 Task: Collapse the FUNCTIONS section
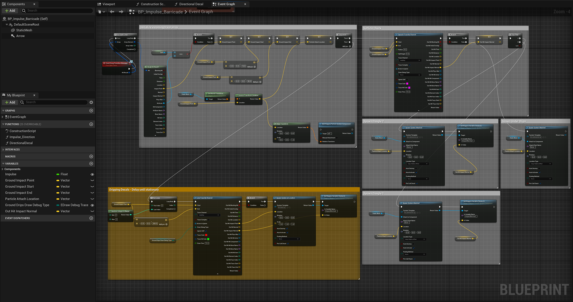(x=3, y=124)
